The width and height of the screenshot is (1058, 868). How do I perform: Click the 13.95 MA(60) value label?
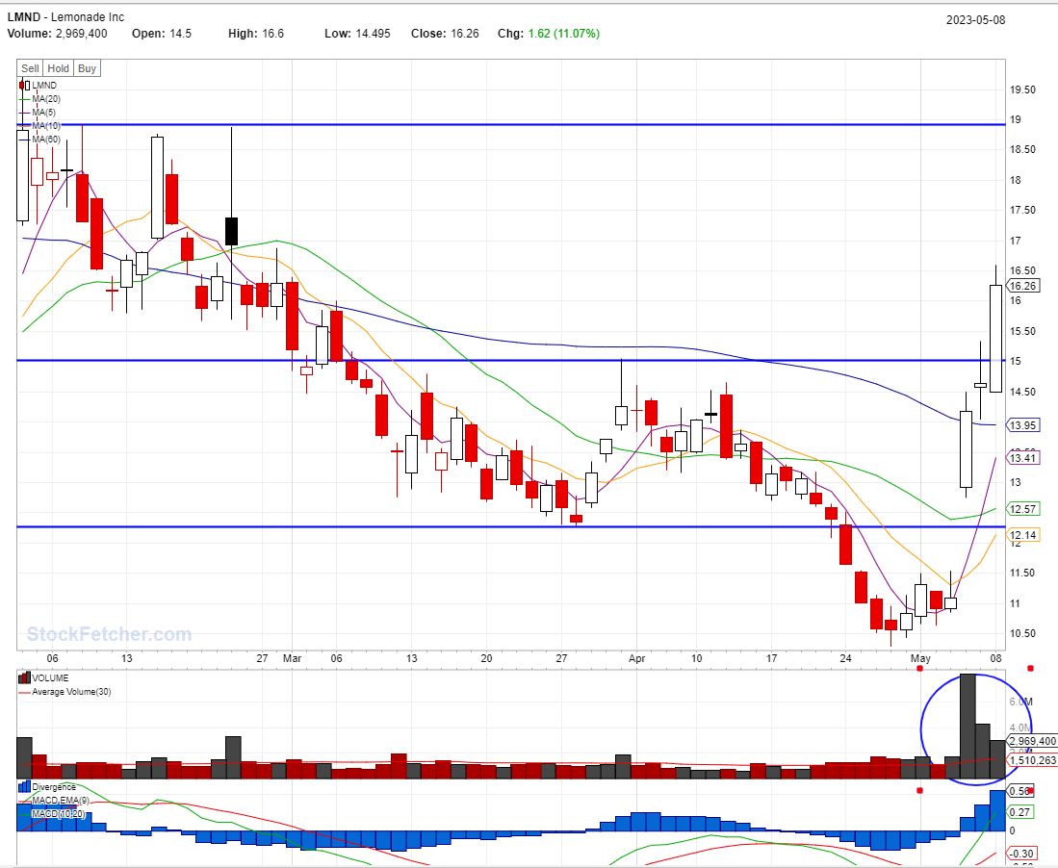pos(1023,425)
